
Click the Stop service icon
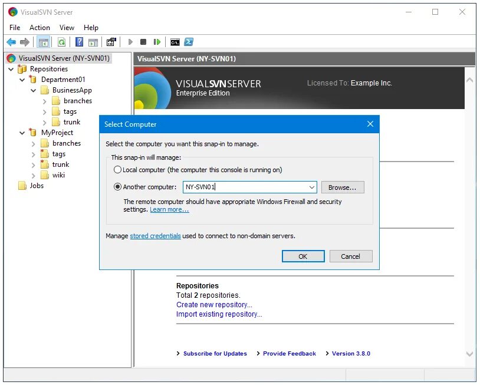tap(143, 42)
